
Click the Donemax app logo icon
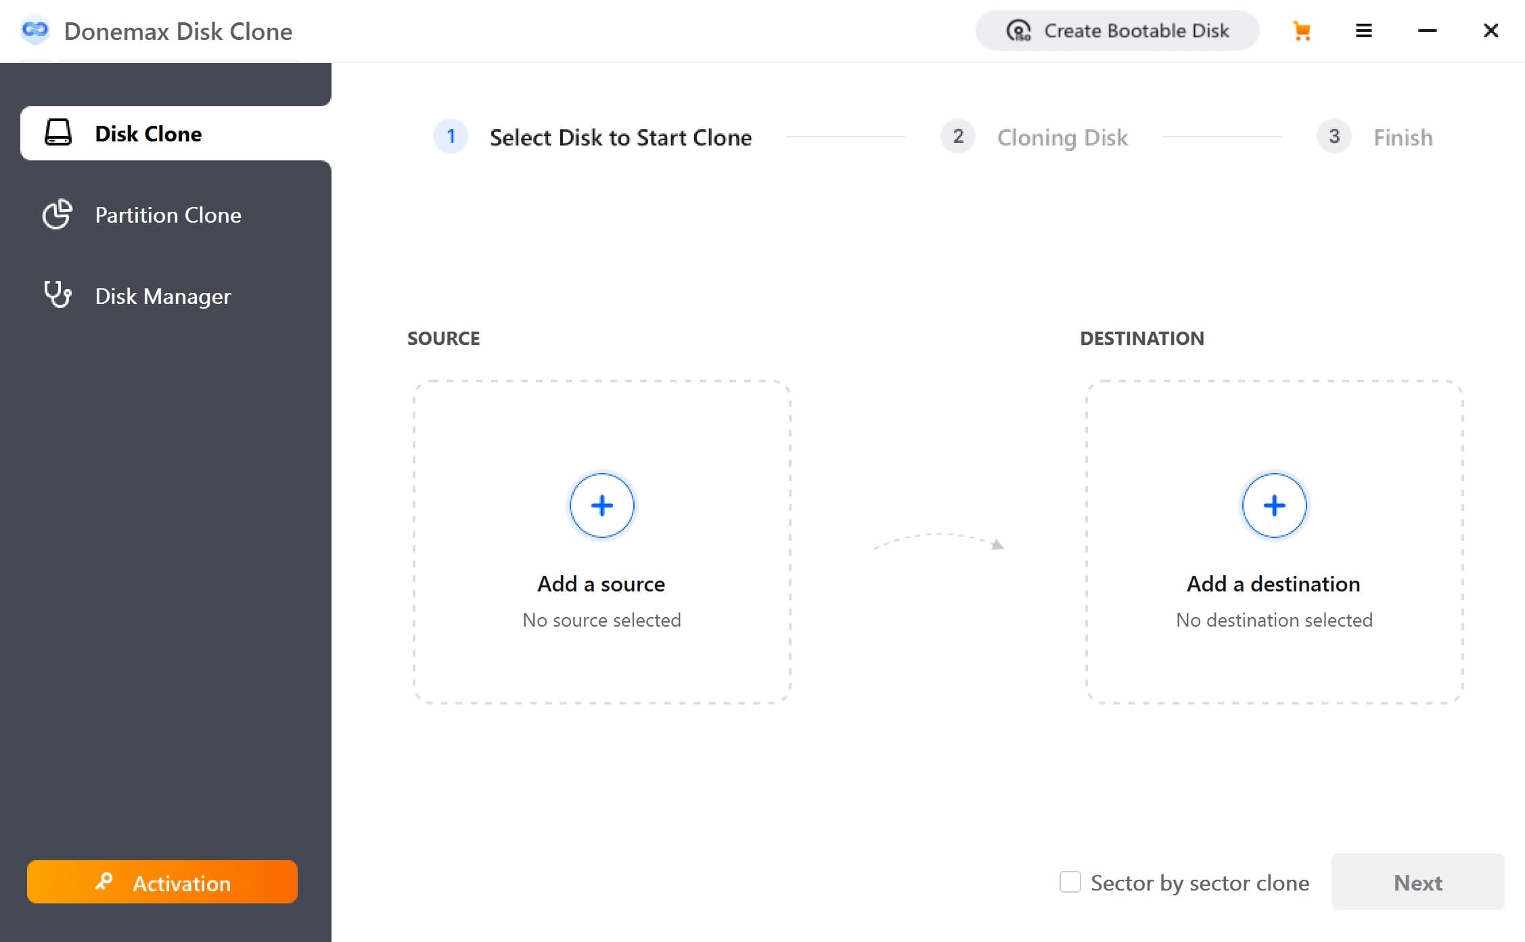click(x=35, y=30)
